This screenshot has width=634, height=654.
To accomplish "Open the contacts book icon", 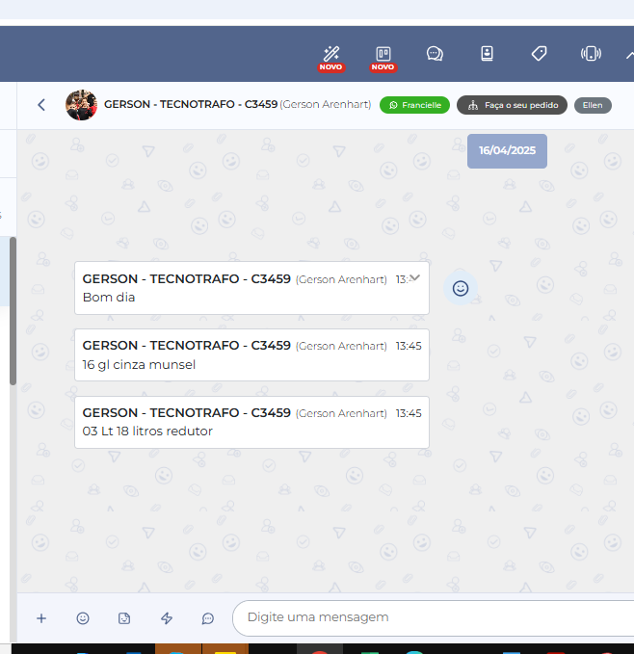I will [x=487, y=54].
